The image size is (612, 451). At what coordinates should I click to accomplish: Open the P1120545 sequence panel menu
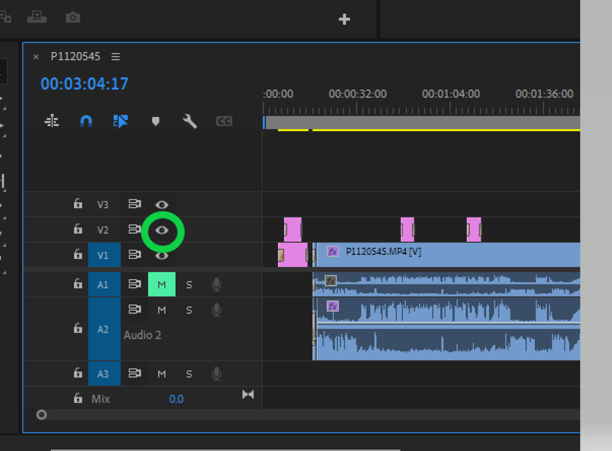click(116, 56)
